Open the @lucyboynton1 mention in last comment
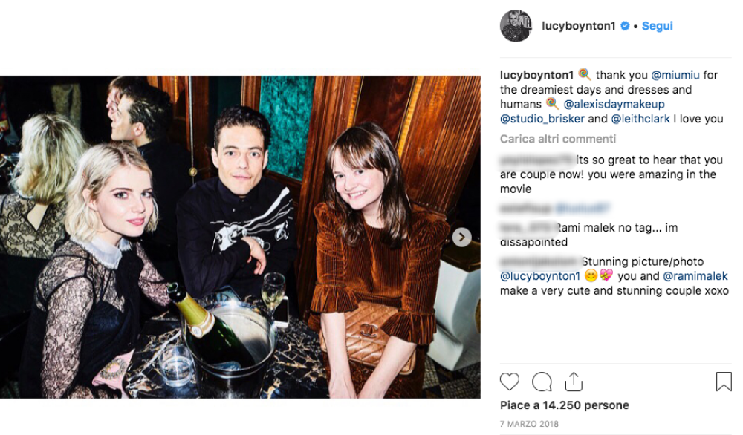This screenshot has height=435, width=743. point(539,276)
